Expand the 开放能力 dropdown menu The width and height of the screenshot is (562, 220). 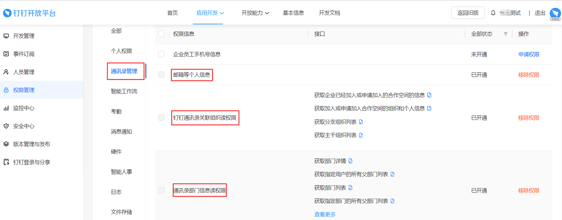point(256,13)
